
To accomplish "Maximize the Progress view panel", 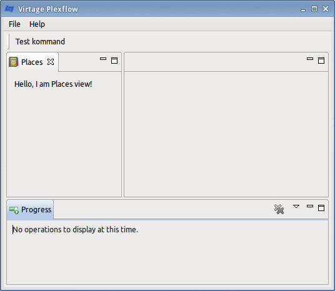I will click(x=321, y=208).
